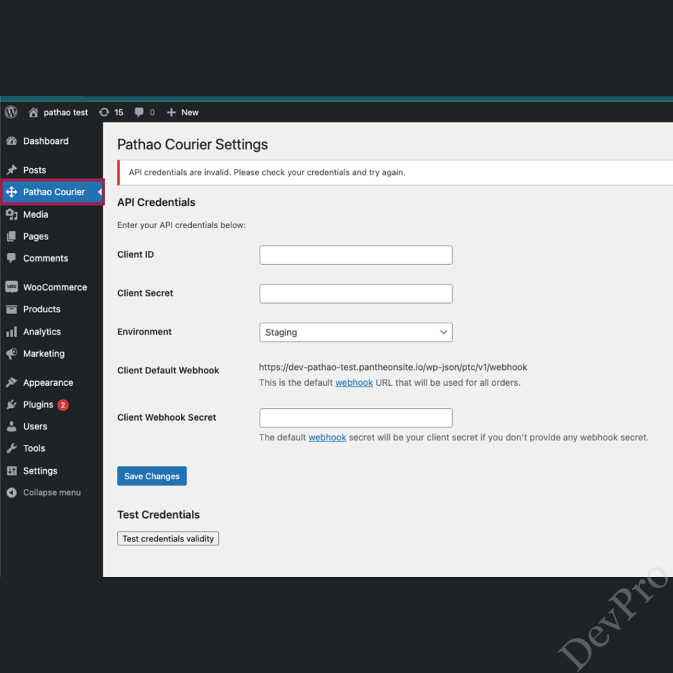Click the + New menu item
The image size is (673, 673).
182,112
